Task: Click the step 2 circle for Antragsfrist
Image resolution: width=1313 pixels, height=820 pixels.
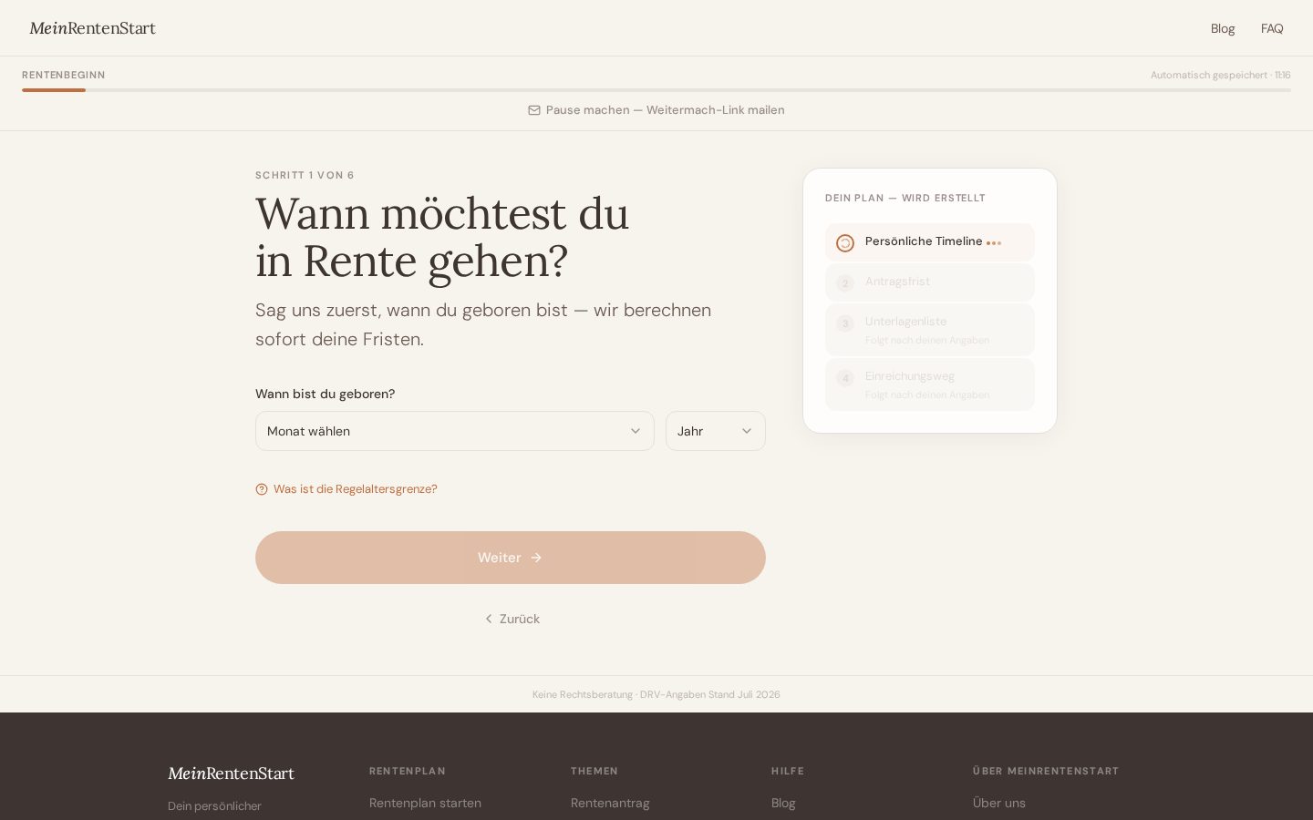Action: point(845,283)
